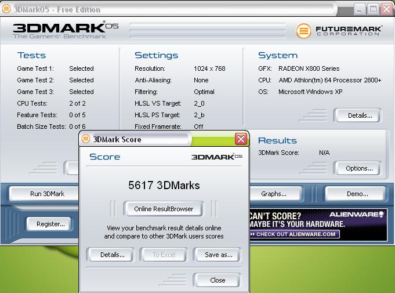Click the Alienware logo in the banner
This screenshot has height=293, width=395.
(x=357, y=215)
